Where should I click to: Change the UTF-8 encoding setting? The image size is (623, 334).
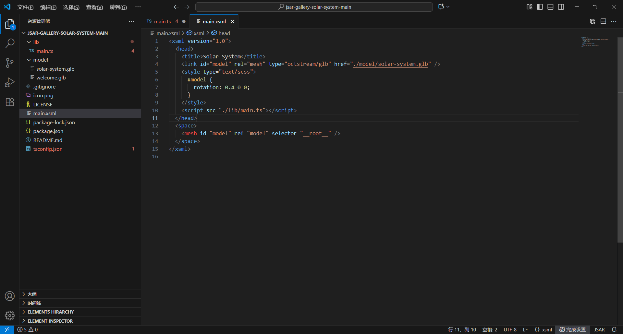point(510,329)
